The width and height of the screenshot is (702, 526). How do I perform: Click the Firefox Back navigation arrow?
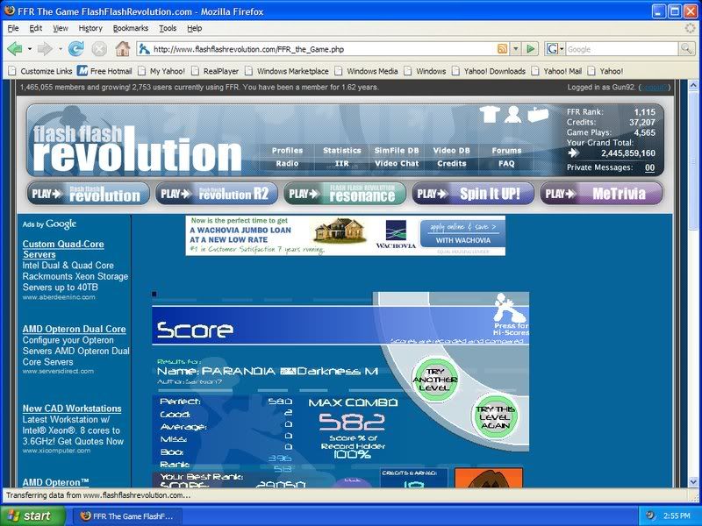tap(15, 49)
